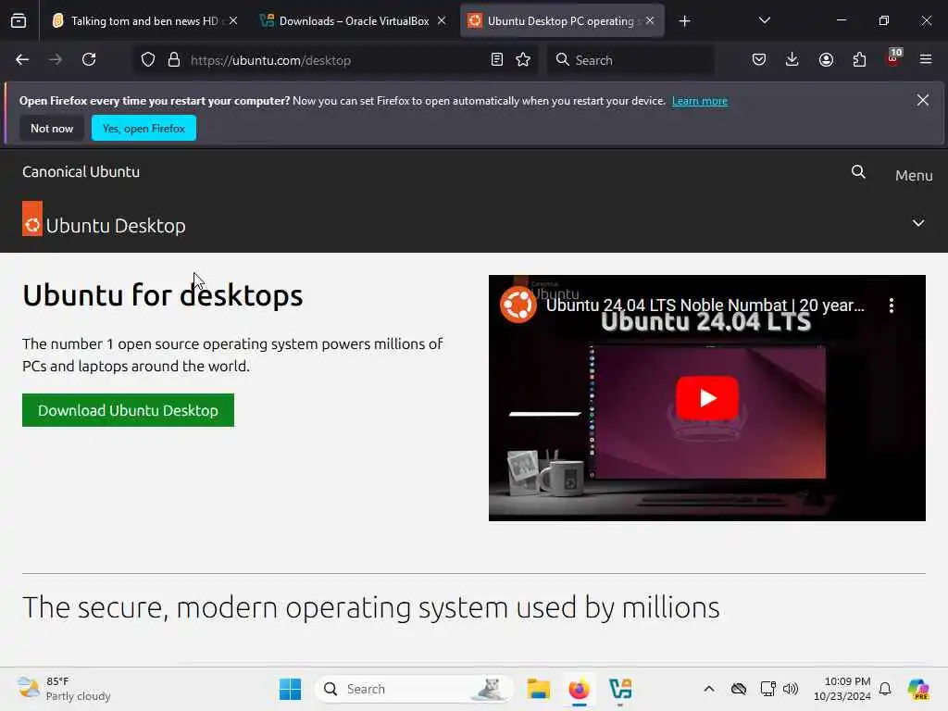This screenshot has width=948, height=711.
Task: Go back to previous page
Action: [x=22, y=60]
